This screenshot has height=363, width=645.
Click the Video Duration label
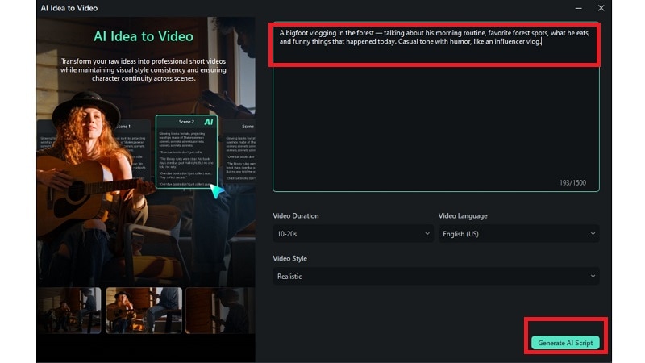(295, 215)
